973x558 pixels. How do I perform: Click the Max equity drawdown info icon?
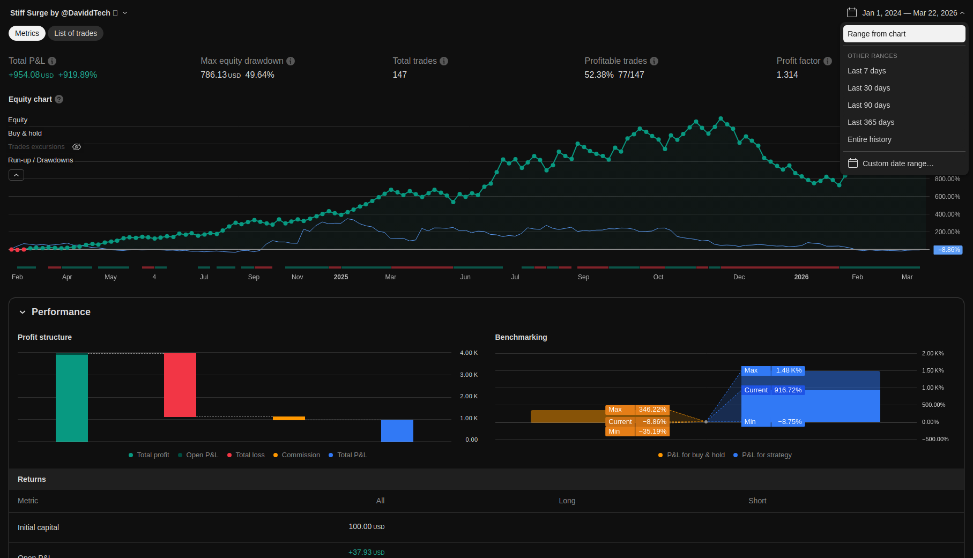[x=291, y=61]
